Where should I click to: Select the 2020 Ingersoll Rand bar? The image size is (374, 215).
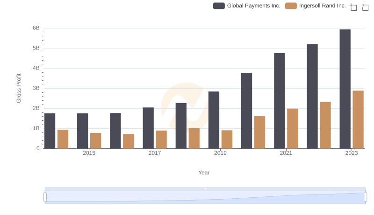click(260, 132)
